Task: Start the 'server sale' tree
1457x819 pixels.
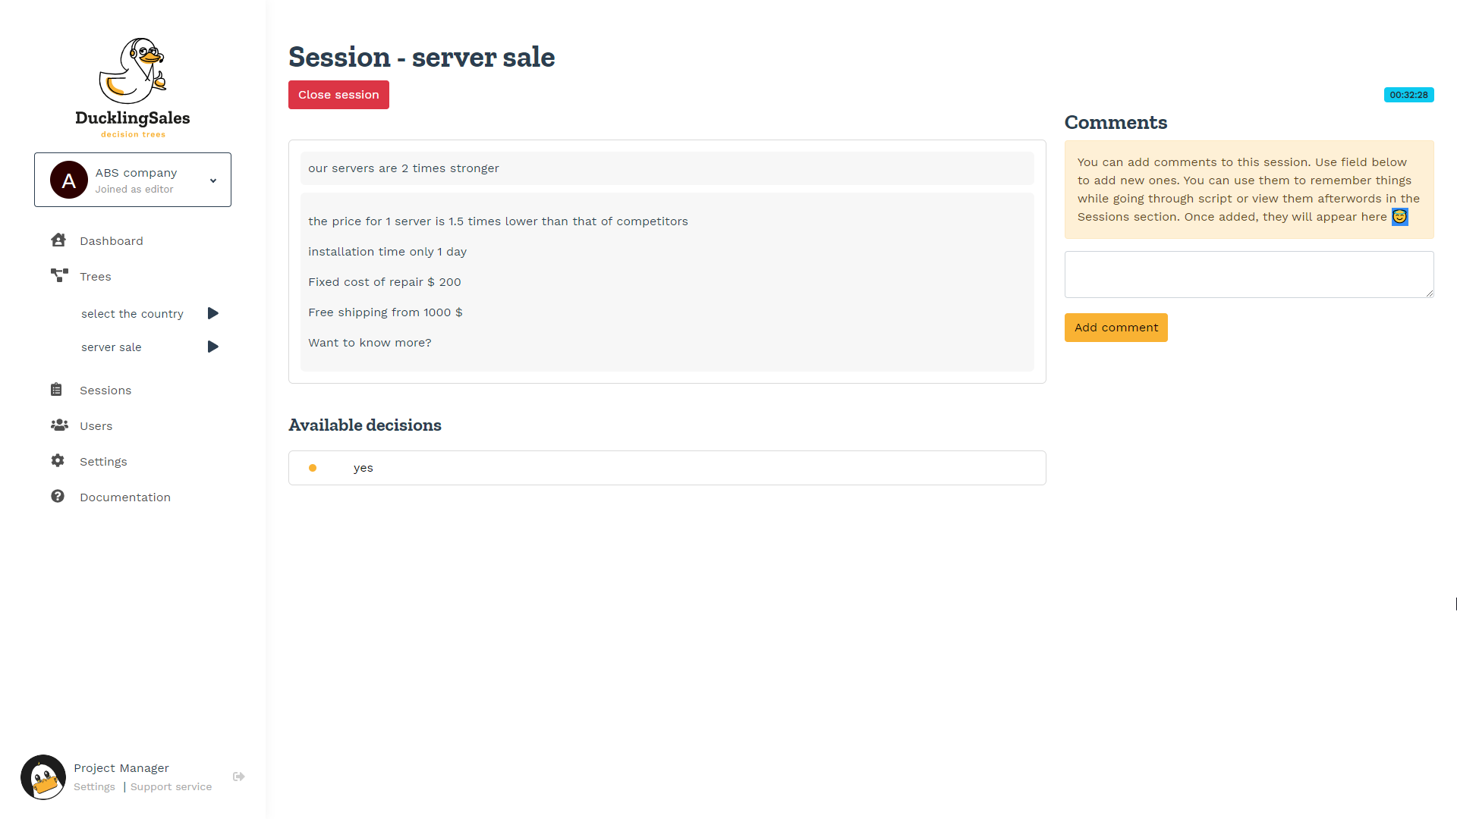Action: pos(213,347)
